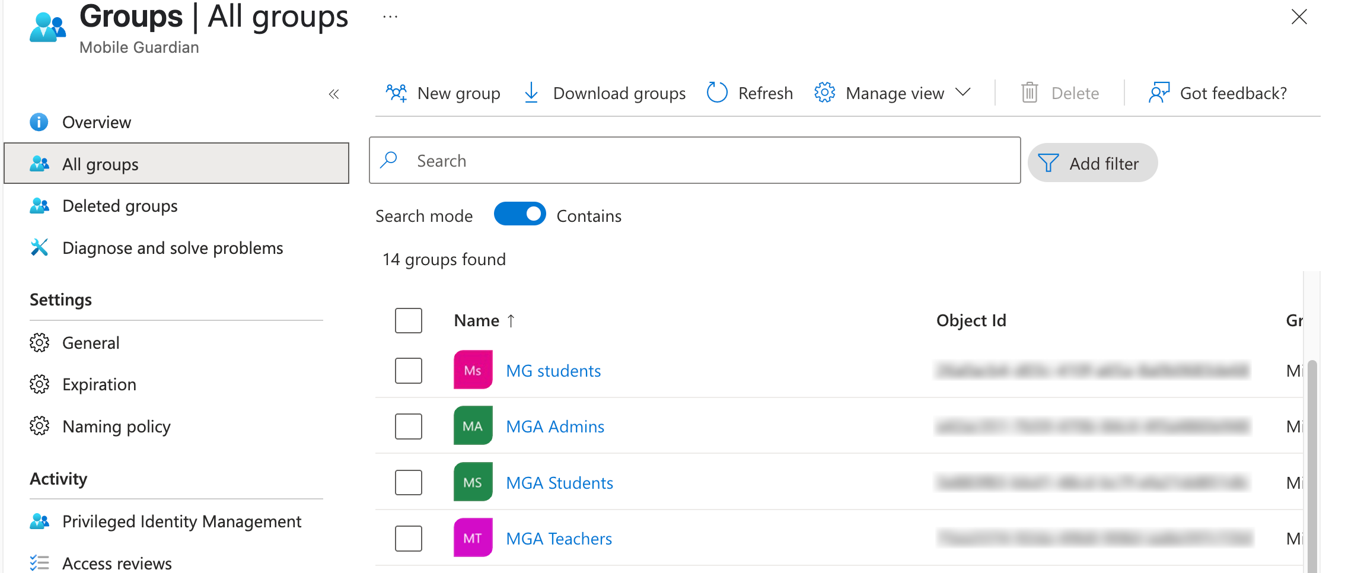This screenshot has height=573, width=1345.
Task: Open the MGA Teachers group link
Action: click(x=559, y=539)
